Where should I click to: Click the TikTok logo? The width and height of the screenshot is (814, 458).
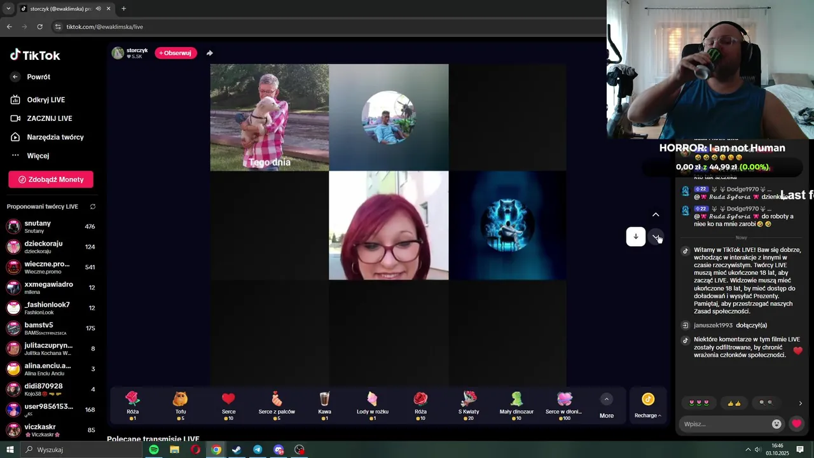35,55
